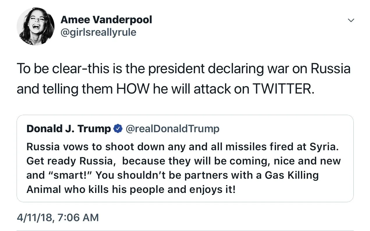Expand the tweet options chevron
370x231 pixels.
(x=351, y=20)
